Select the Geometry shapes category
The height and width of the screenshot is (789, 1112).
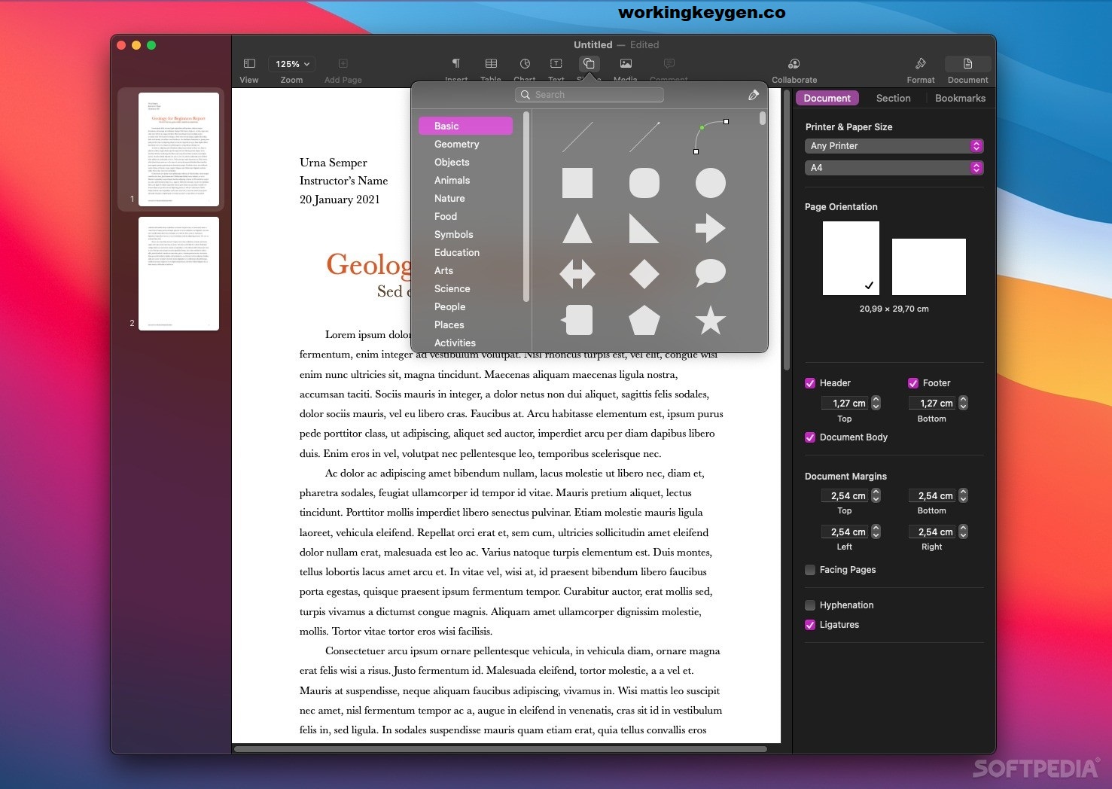456,144
